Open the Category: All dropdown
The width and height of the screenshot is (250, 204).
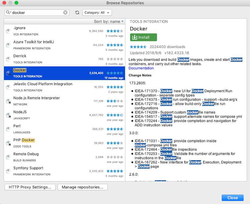tap(97, 12)
